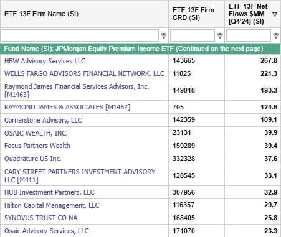
Task: Focus the Firm Name filter text box
Action: 80,35
